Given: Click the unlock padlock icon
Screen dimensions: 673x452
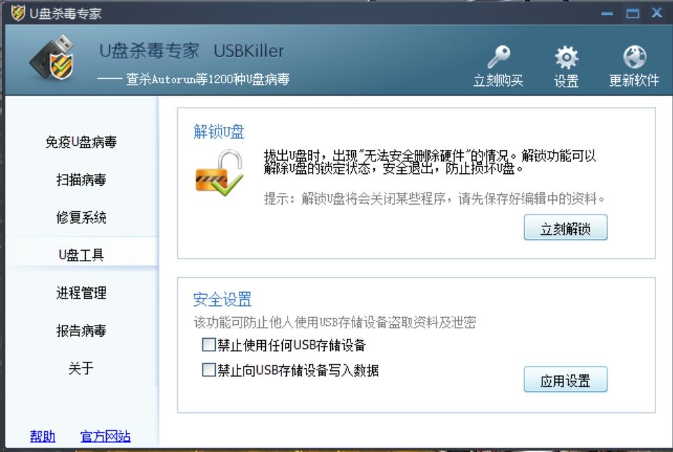Looking at the screenshot, I should click(219, 173).
